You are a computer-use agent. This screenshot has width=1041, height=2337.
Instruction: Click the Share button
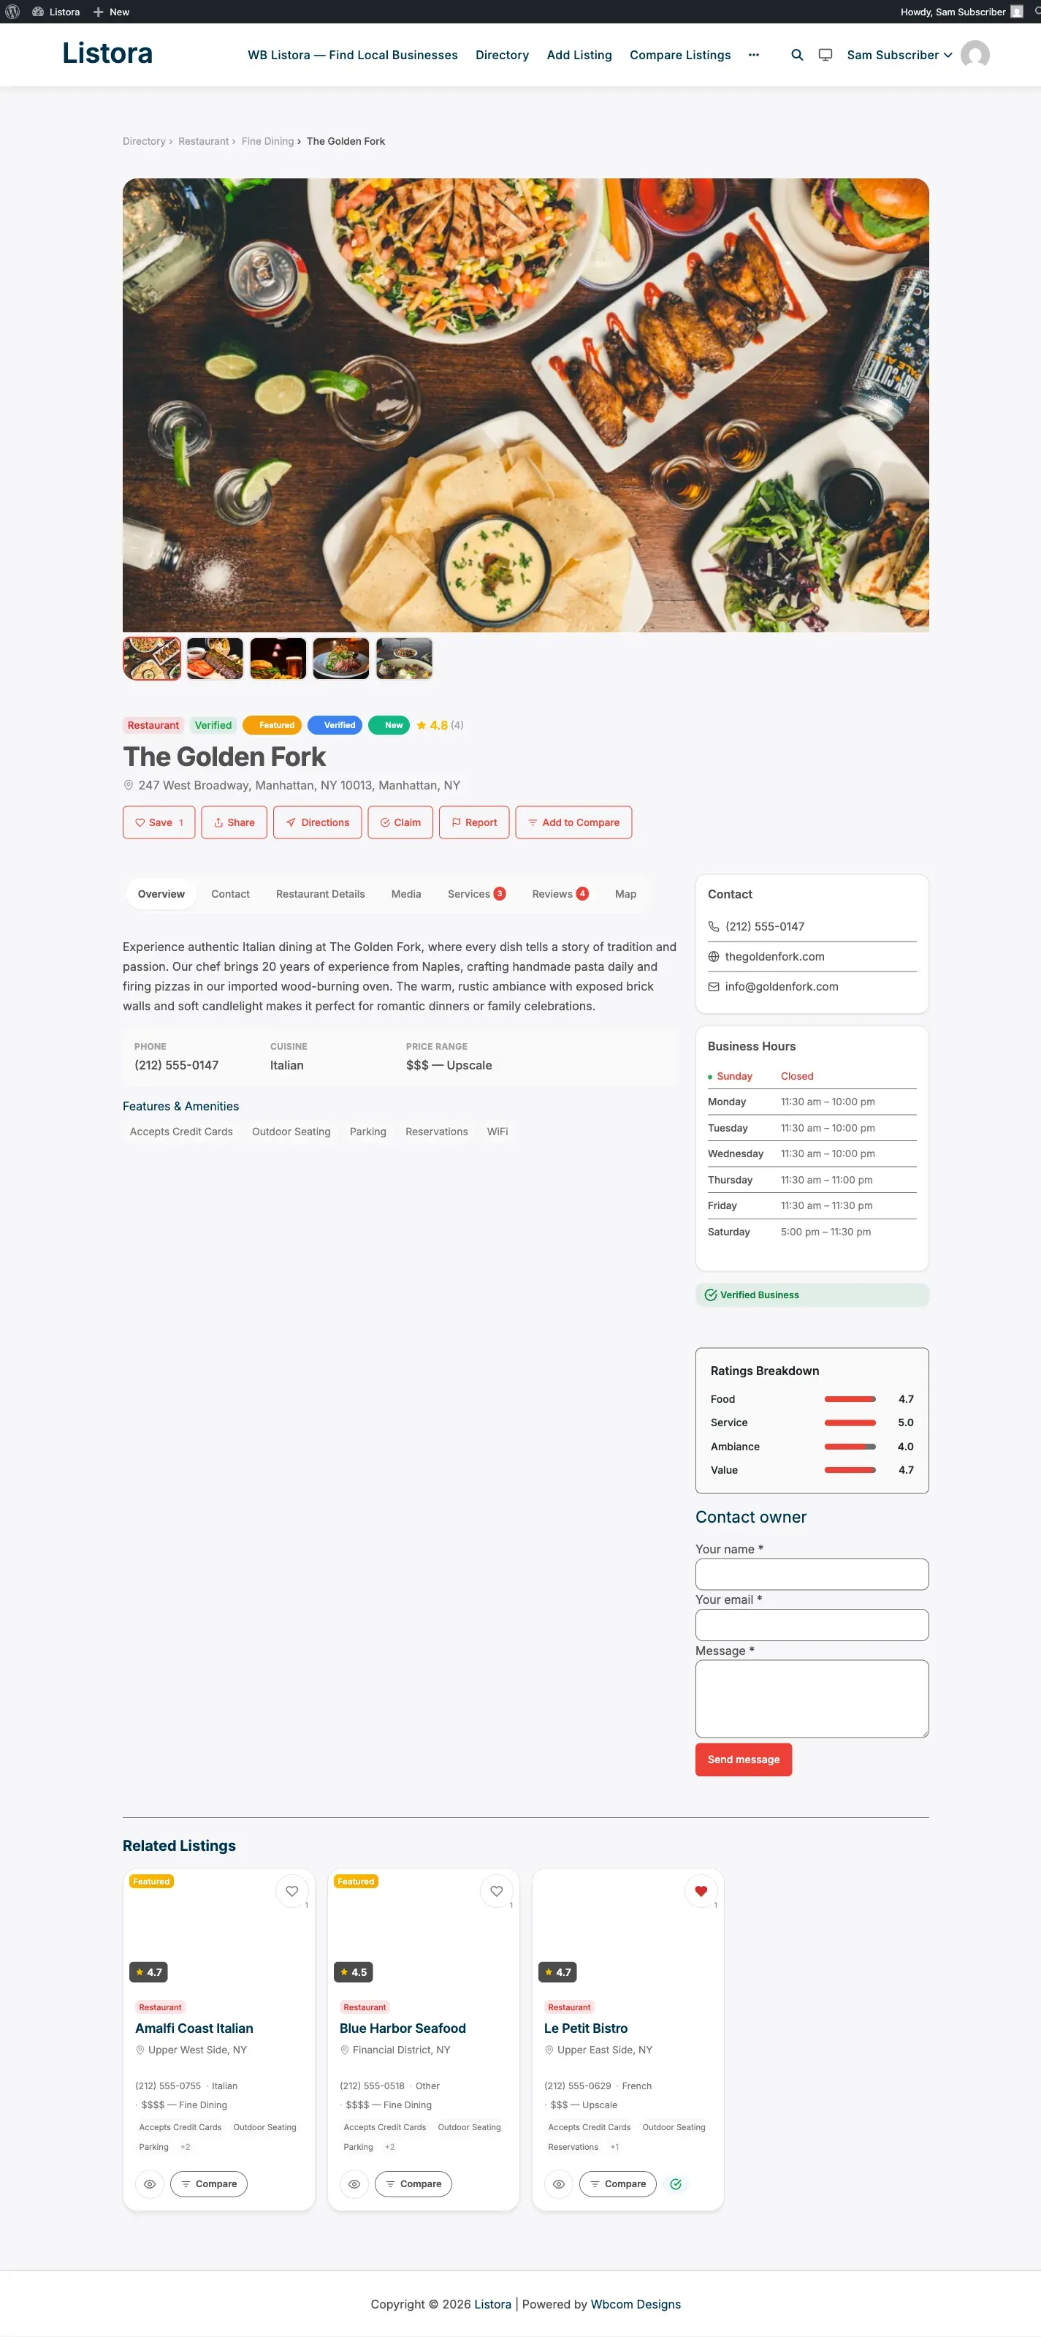[234, 823]
